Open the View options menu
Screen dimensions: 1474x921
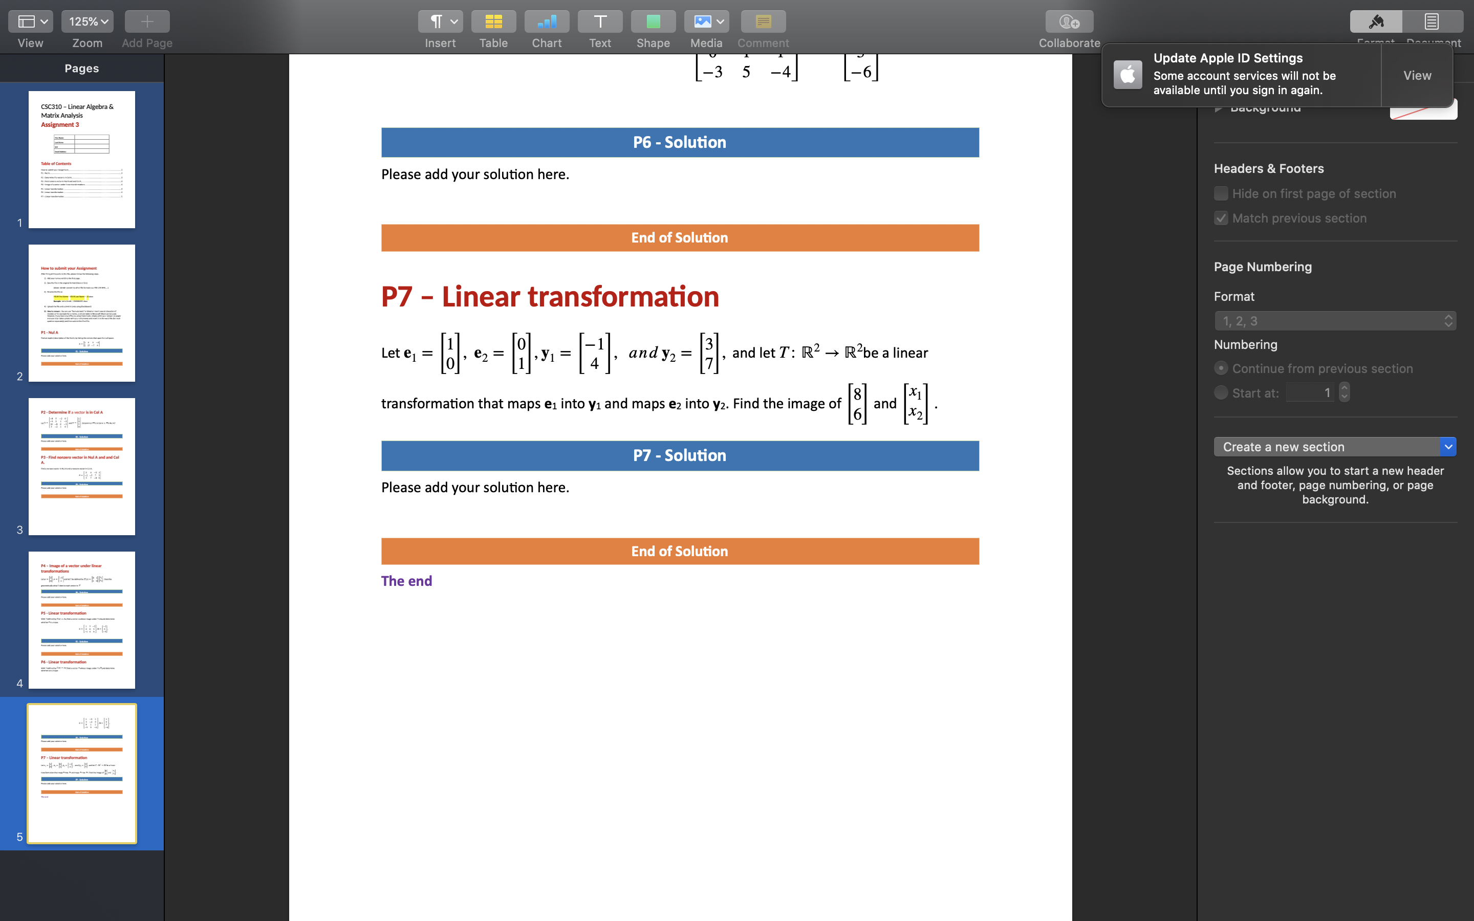(30, 20)
